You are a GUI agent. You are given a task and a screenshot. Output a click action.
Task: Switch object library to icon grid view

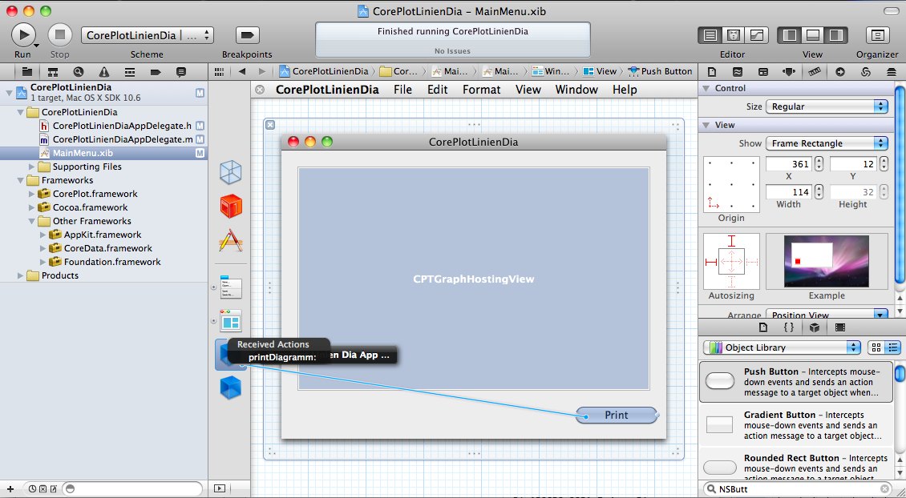(x=876, y=347)
